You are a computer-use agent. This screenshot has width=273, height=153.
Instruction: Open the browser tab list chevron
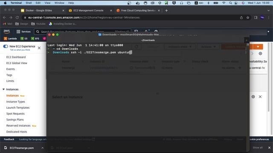[268, 11]
